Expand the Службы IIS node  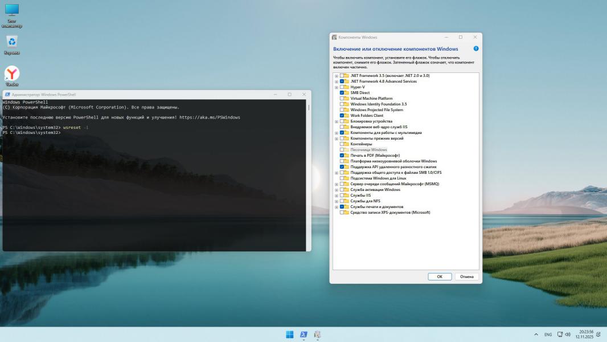point(337,196)
